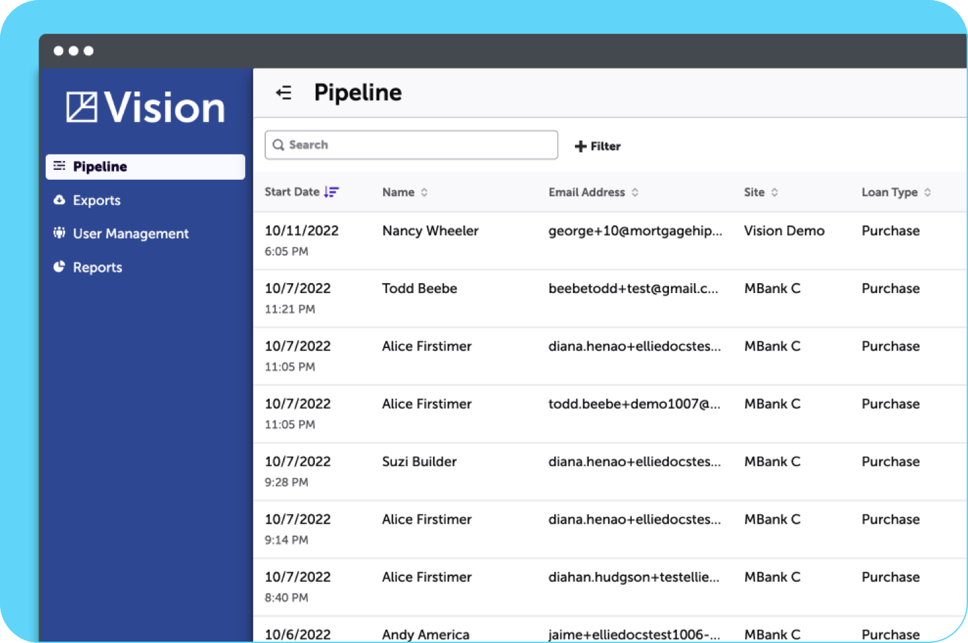The width and height of the screenshot is (968, 643).
Task: Click the Loan Type column header
Action: pyautogui.click(x=890, y=192)
